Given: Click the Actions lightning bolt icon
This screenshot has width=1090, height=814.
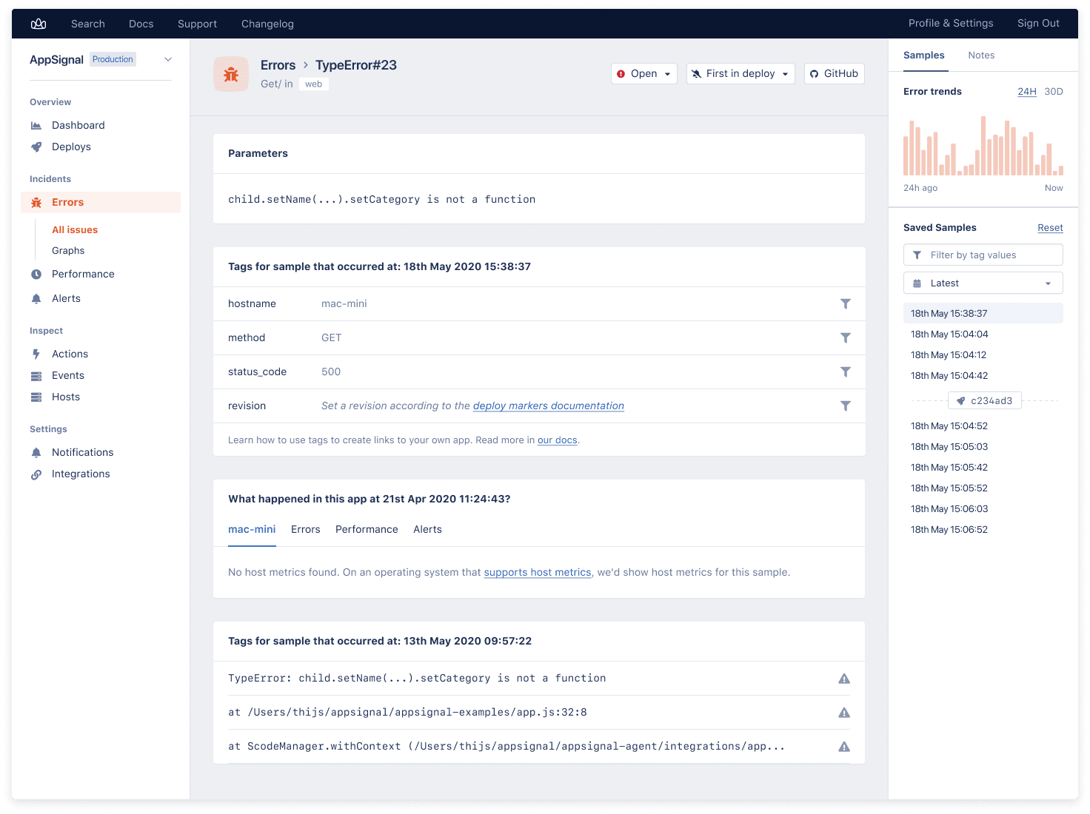Looking at the screenshot, I should click(x=36, y=354).
